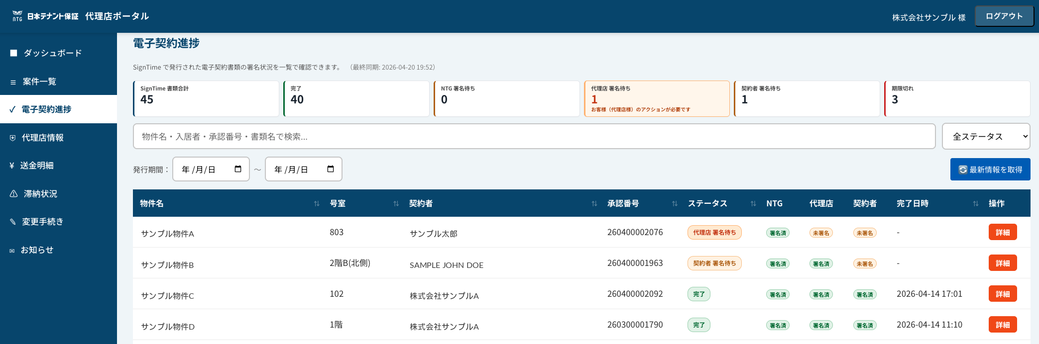Click 完了日時 2026-04-14 17:01
Screen dimensions: 1039x344
tap(929, 294)
